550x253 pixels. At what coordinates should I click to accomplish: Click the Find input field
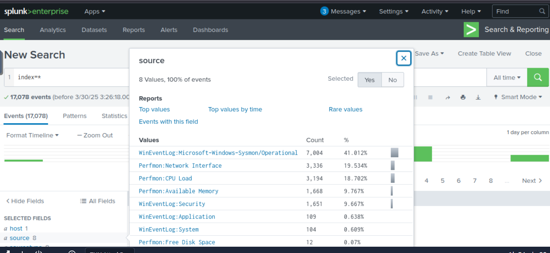click(x=515, y=11)
